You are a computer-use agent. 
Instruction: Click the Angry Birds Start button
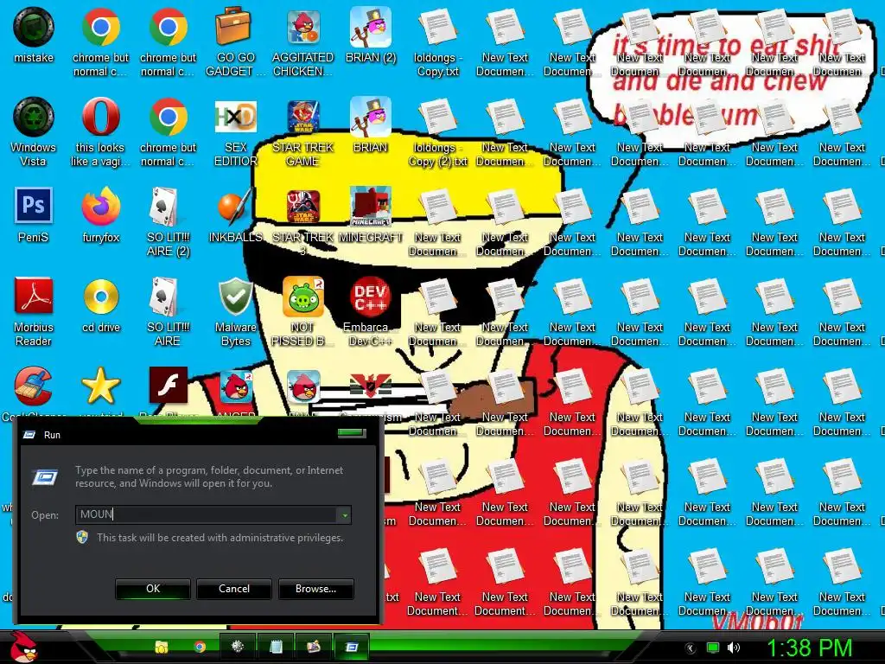tap(23, 647)
